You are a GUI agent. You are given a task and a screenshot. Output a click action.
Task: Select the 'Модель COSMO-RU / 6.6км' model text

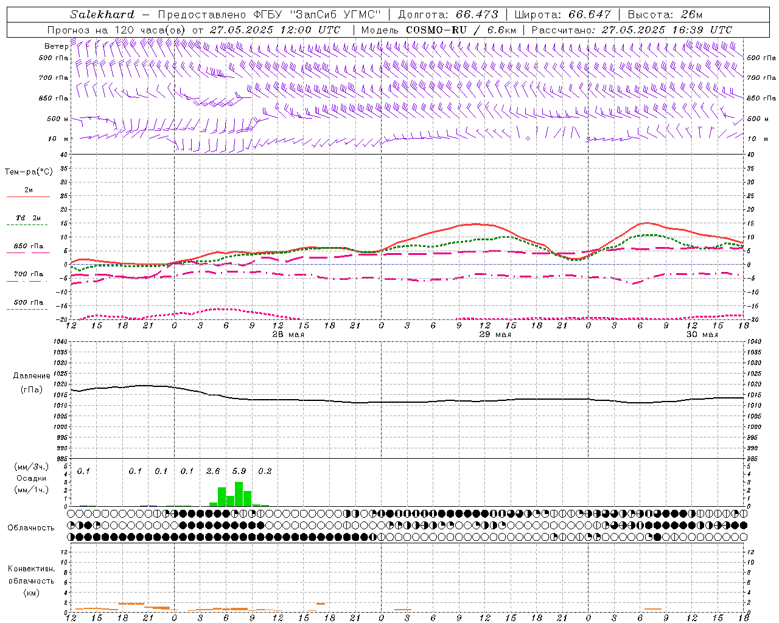tap(439, 30)
